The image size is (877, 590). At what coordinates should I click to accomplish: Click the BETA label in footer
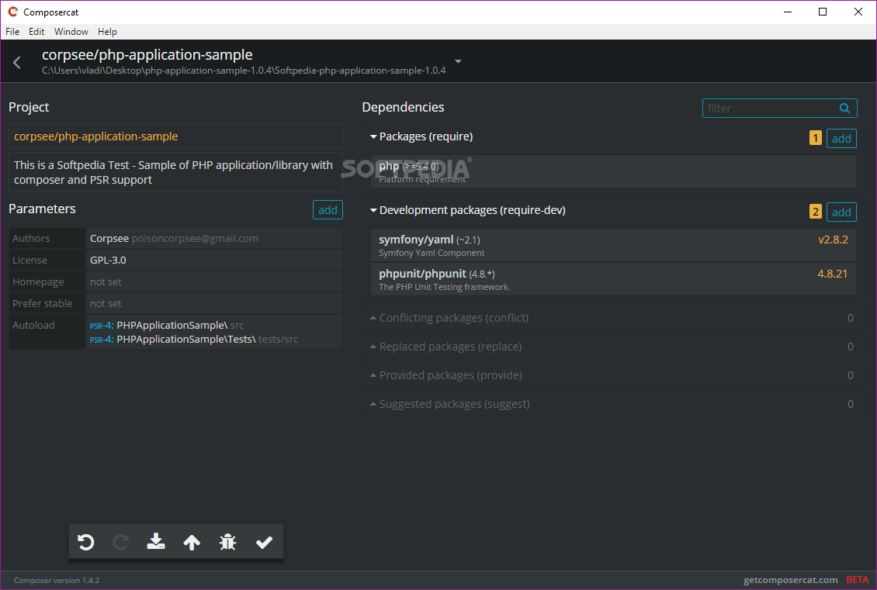[x=858, y=580]
